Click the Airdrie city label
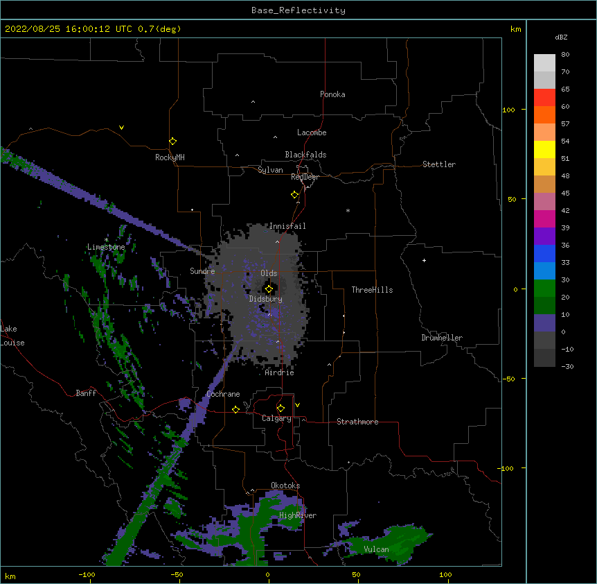 pos(280,372)
